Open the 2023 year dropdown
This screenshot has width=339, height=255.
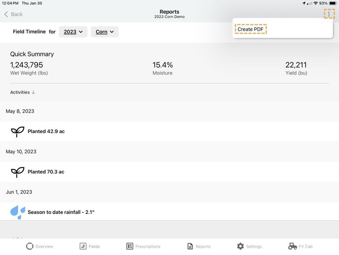point(73,32)
